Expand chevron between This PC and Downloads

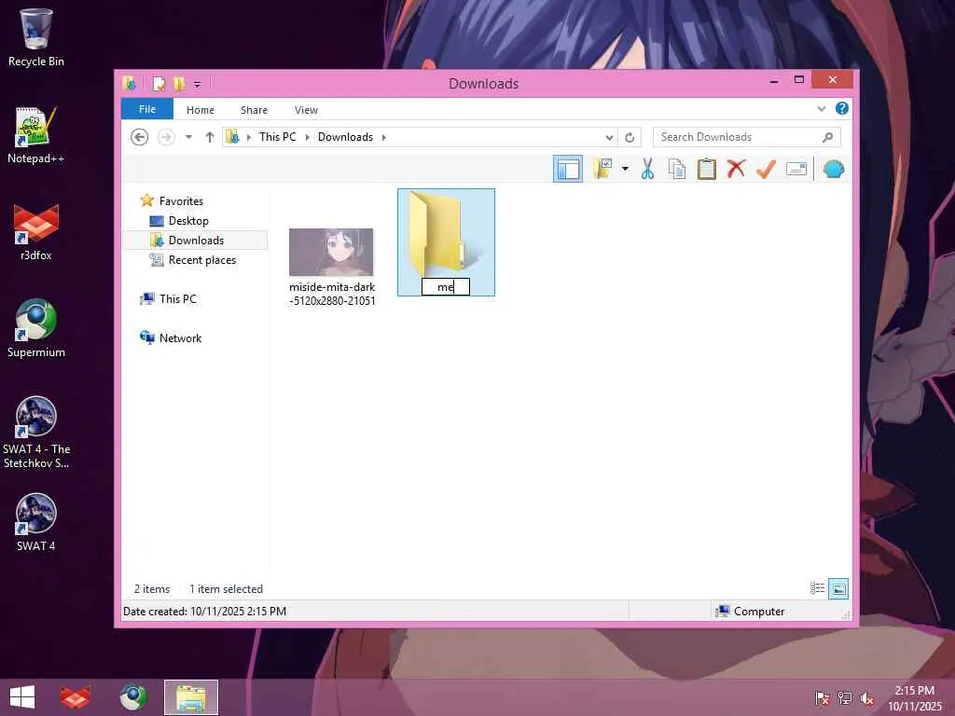click(x=307, y=138)
